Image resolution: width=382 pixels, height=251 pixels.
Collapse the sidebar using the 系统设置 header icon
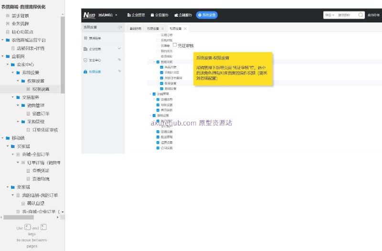point(120,27)
